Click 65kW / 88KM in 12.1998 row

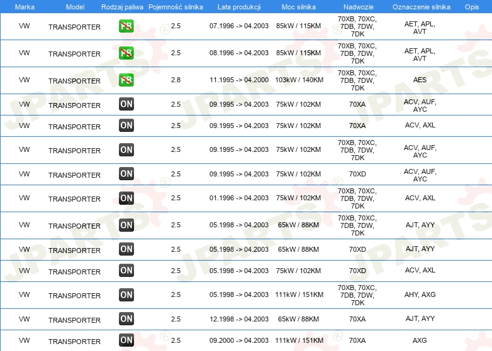298,319
